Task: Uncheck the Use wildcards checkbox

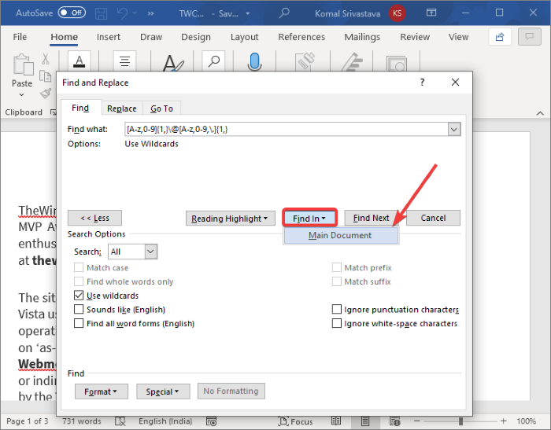Action: click(79, 296)
